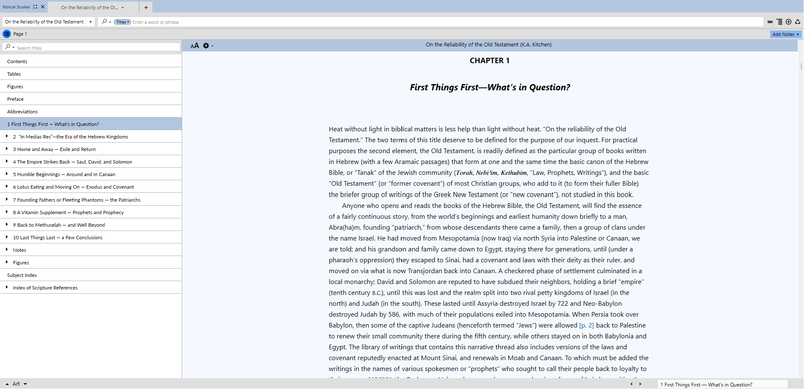Close the Biblical Studies workspace

tap(43, 7)
